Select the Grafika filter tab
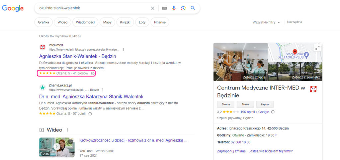340x160 pixels. (43, 22)
